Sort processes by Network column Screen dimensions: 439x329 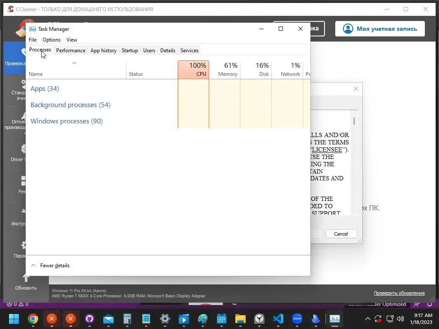[288, 70]
